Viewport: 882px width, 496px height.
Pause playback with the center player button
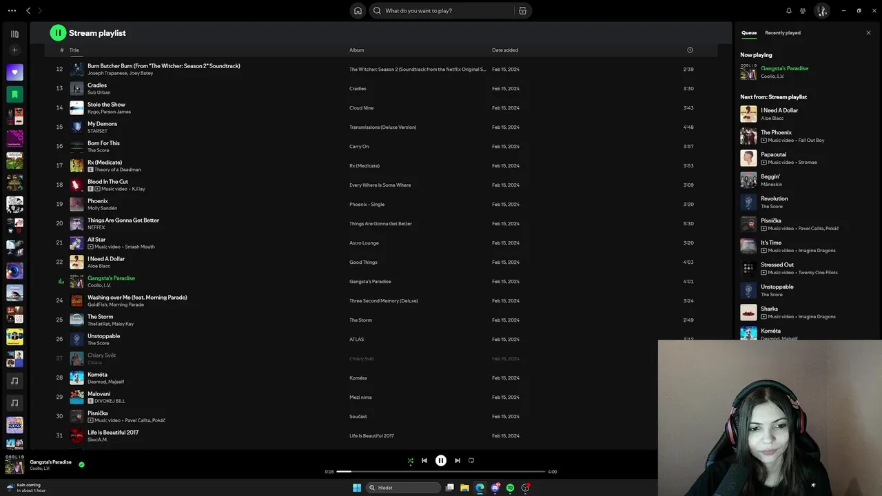point(441,461)
